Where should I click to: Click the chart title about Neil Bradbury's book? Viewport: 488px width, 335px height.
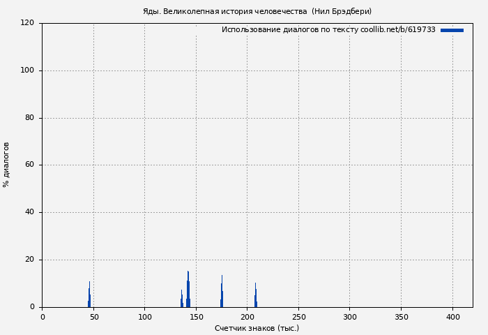257,11
